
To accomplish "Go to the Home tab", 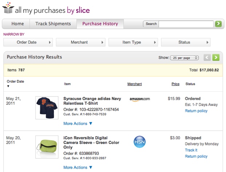I will (17, 24).
